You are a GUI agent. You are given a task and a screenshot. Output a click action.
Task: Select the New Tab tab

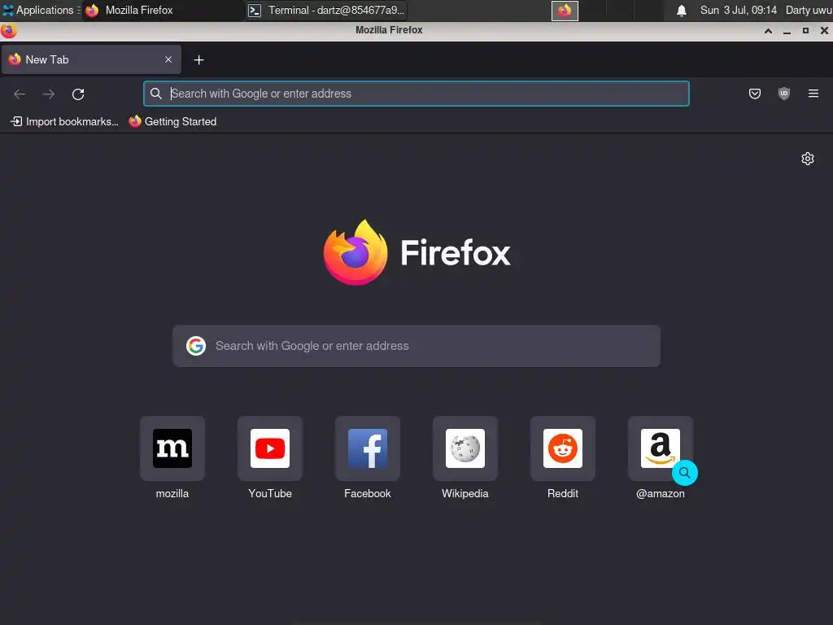tap(91, 59)
